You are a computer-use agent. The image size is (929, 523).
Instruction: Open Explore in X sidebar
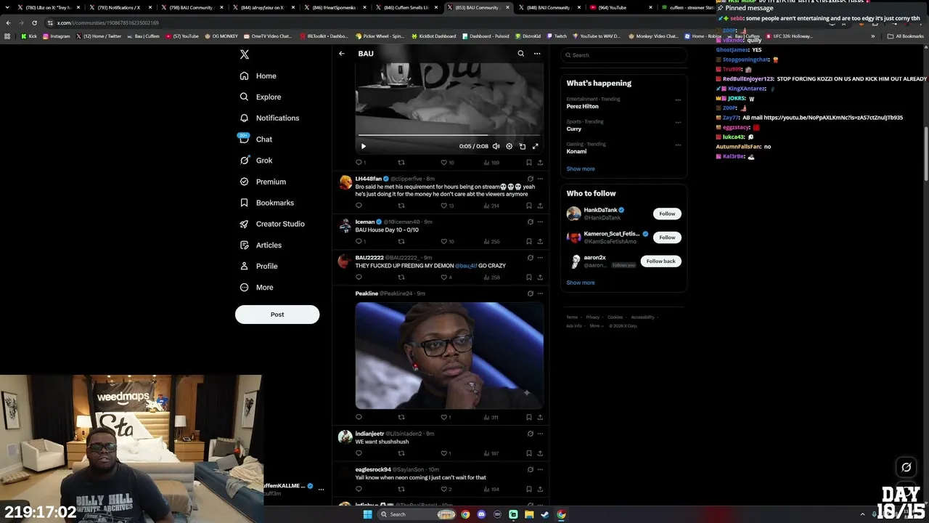click(261, 97)
